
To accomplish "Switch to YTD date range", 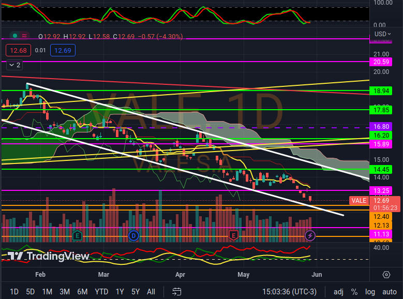I will (x=101, y=292).
